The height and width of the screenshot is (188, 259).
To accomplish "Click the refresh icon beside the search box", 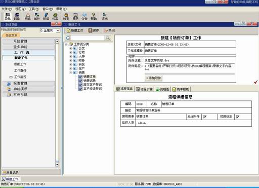I will [x=68, y=38].
